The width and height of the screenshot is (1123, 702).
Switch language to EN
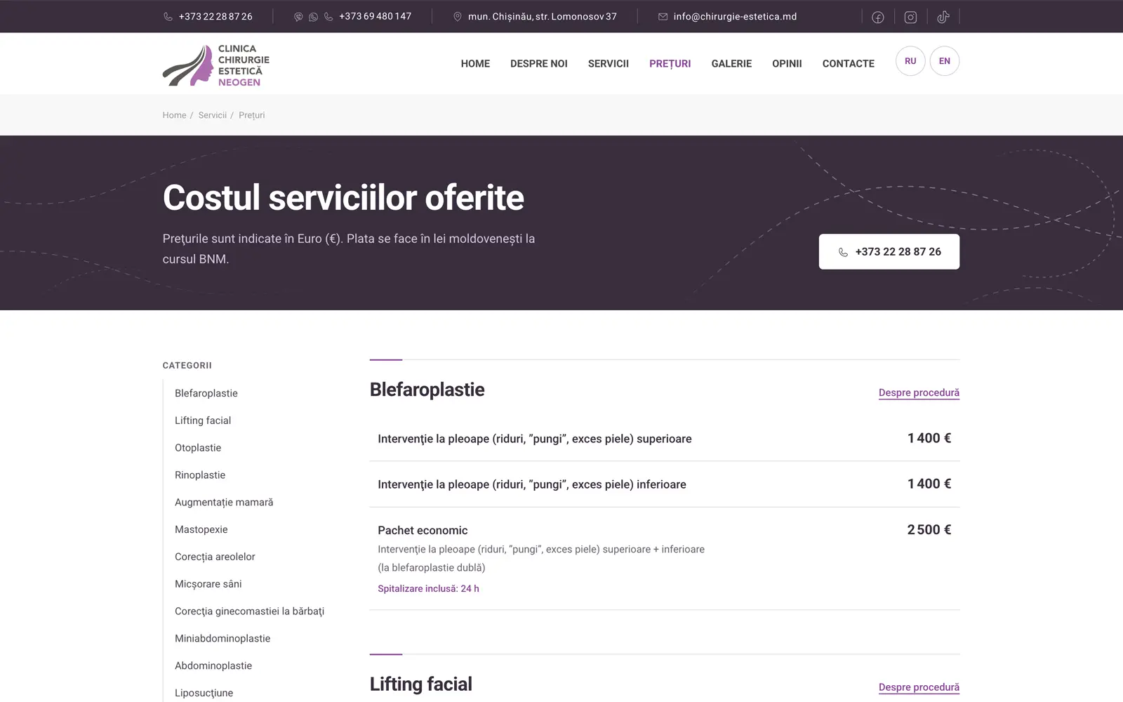[x=945, y=61]
